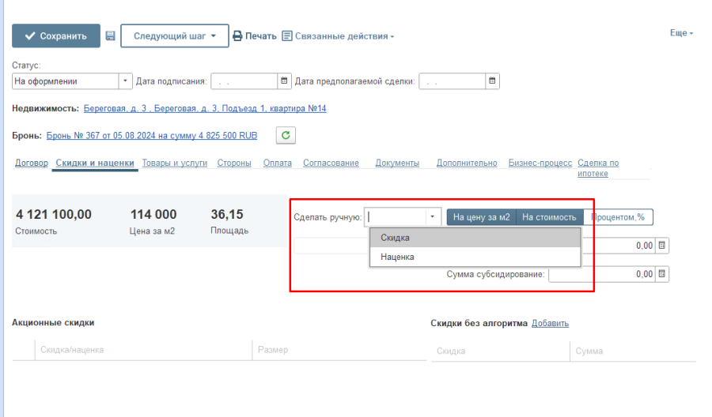Click the green refresh icon beside Бронь

coord(286,135)
